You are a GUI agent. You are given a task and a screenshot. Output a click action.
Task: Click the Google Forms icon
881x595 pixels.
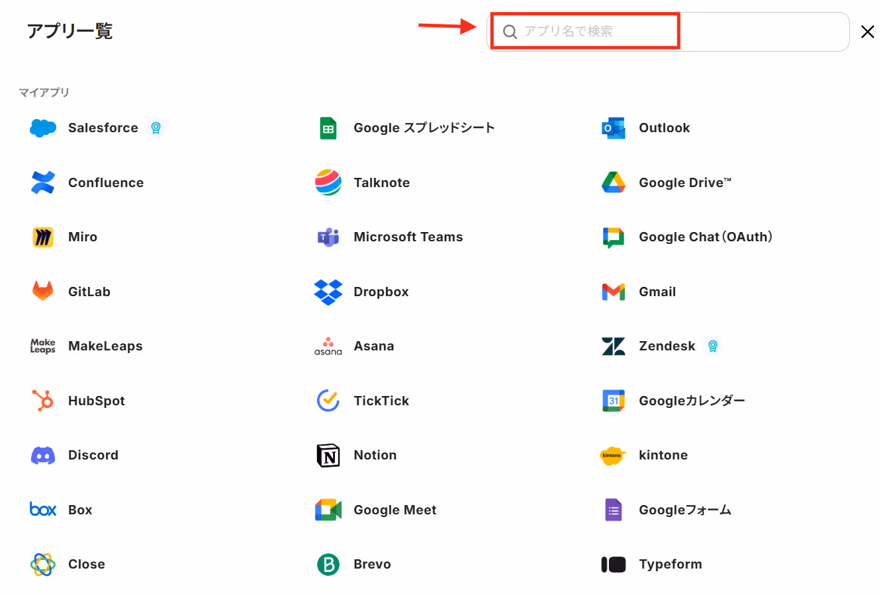[614, 510]
